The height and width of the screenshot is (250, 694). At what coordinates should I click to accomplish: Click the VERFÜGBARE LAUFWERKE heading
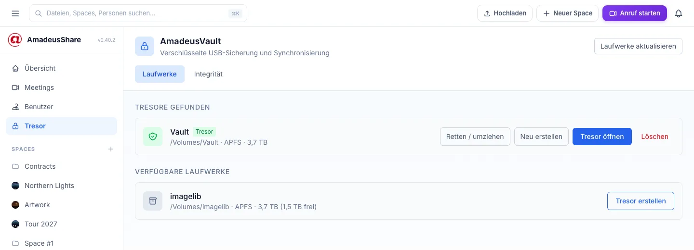[182, 172]
